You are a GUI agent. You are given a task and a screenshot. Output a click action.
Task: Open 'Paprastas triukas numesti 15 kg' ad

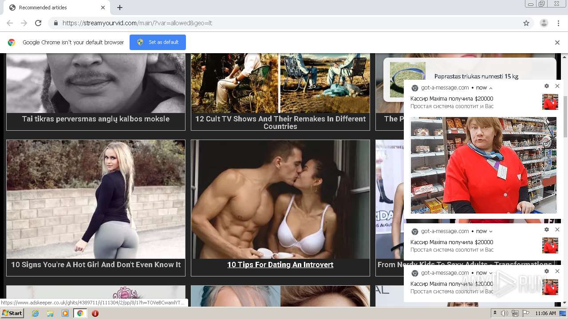(x=476, y=76)
